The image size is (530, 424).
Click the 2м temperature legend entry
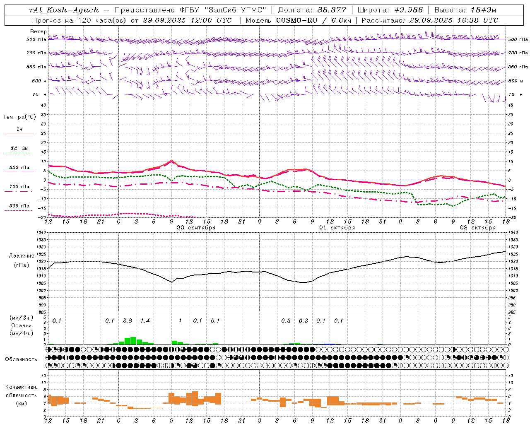pyautogui.click(x=19, y=130)
